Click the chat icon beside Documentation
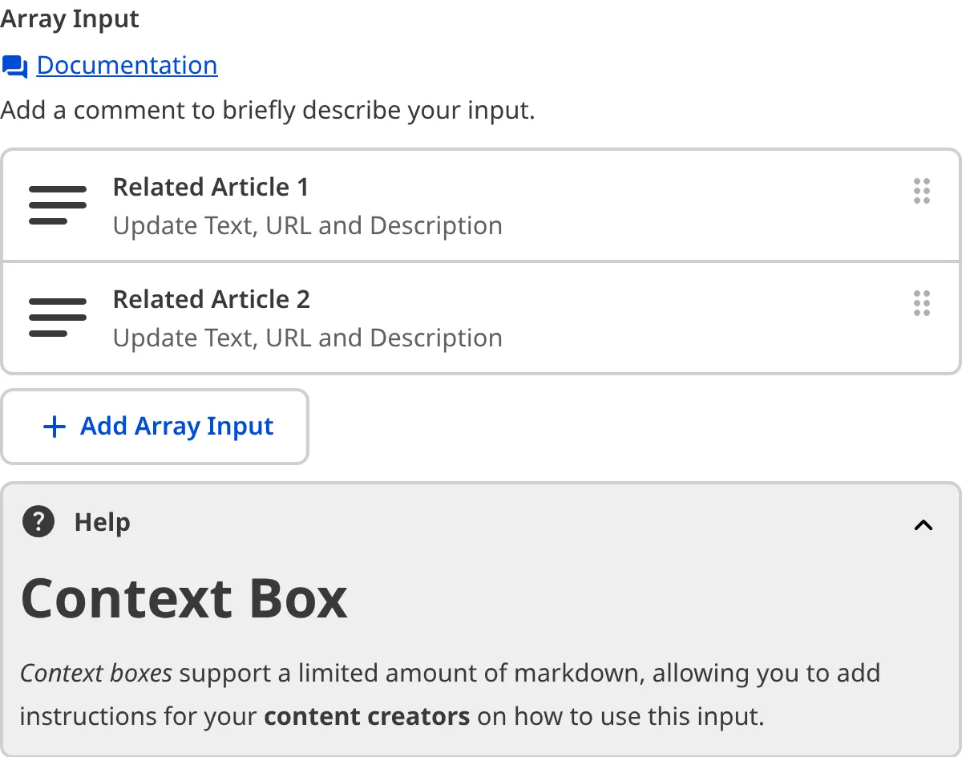 pyautogui.click(x=13, y=67)
